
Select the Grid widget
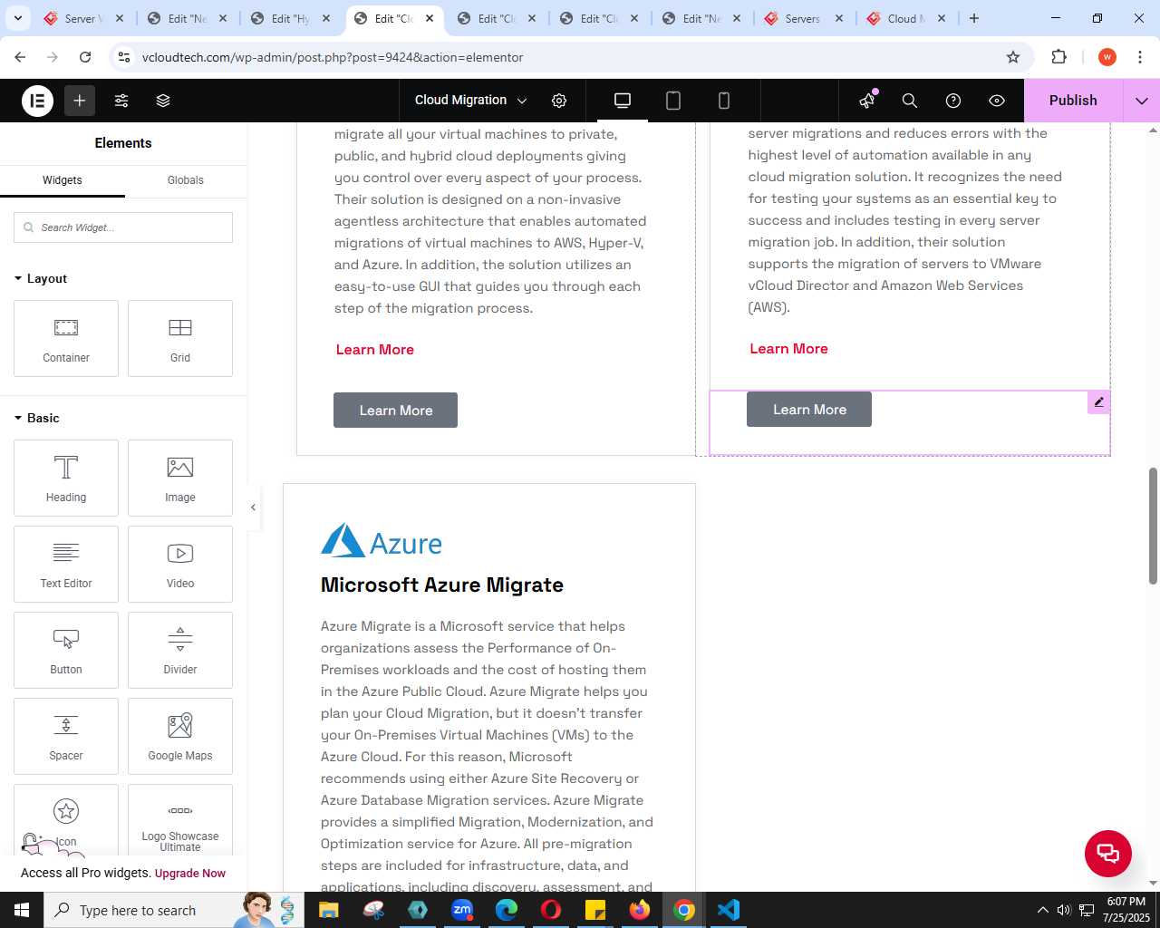pyautogui.click(x=180, y=339)
